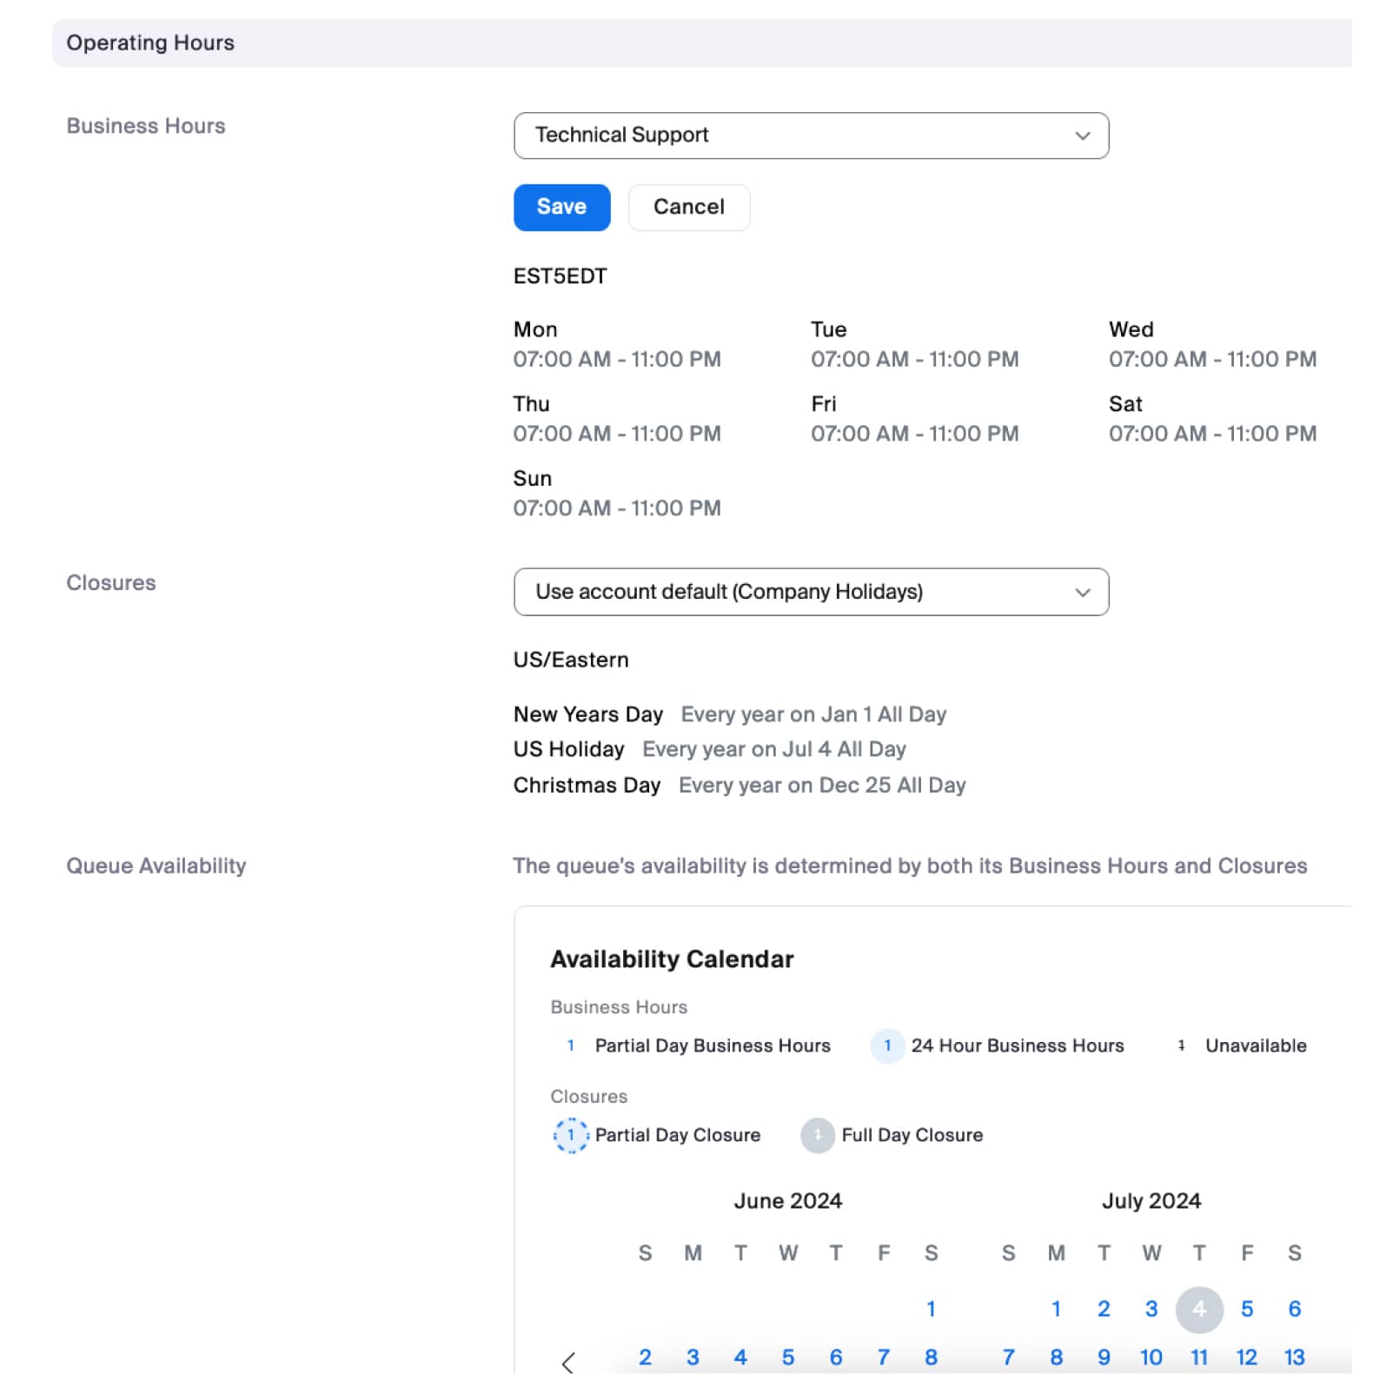Select July 4 closure date in calendar
1373x1374 pixels.
click(1198, 1309)
